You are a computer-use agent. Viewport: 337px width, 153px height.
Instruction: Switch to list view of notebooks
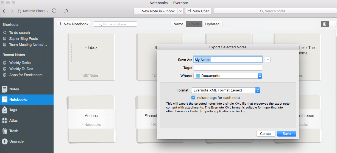pyautogui.click(x=333, y=24)
